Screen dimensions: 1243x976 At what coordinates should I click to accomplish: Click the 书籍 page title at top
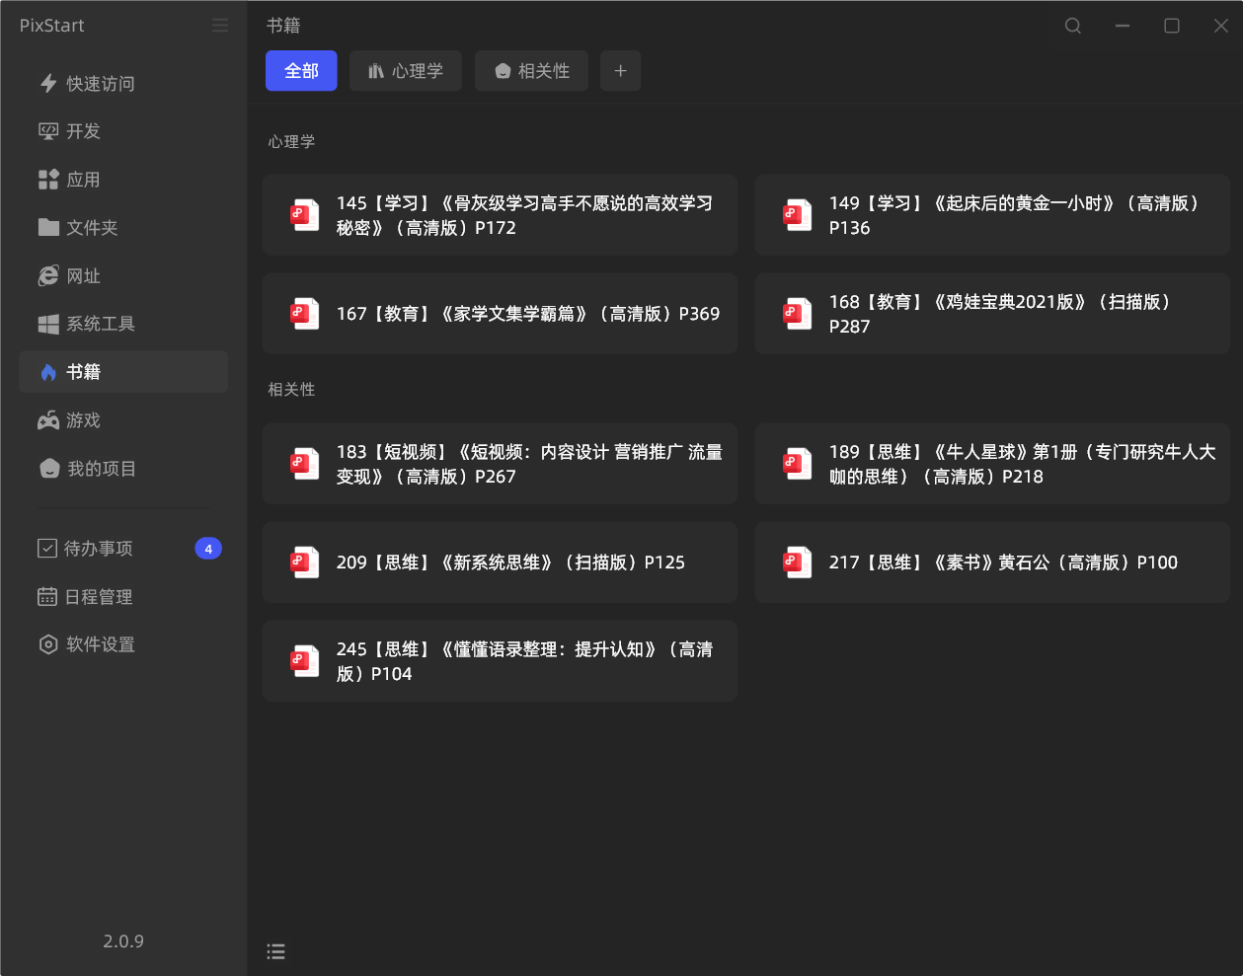(283, 26)
